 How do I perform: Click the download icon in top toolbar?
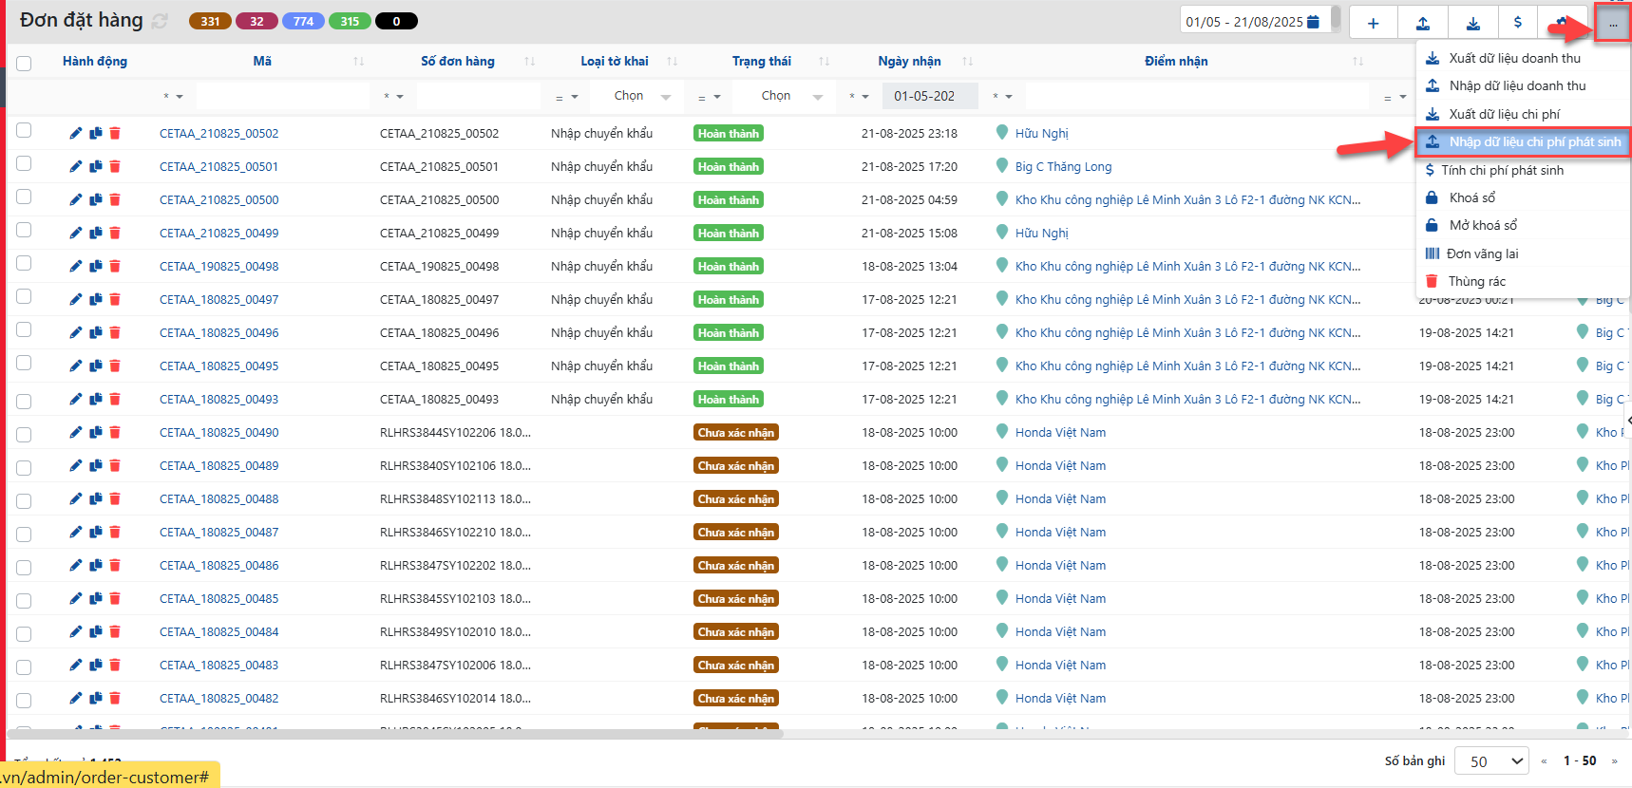[x=1472, y=23]
